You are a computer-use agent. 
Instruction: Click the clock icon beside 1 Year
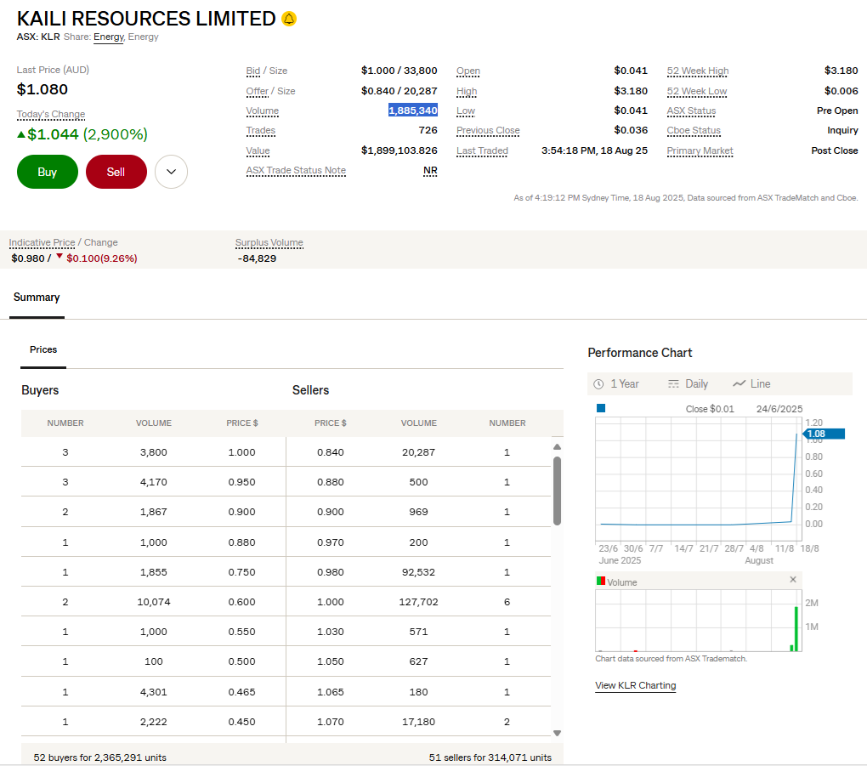[598, 384]
